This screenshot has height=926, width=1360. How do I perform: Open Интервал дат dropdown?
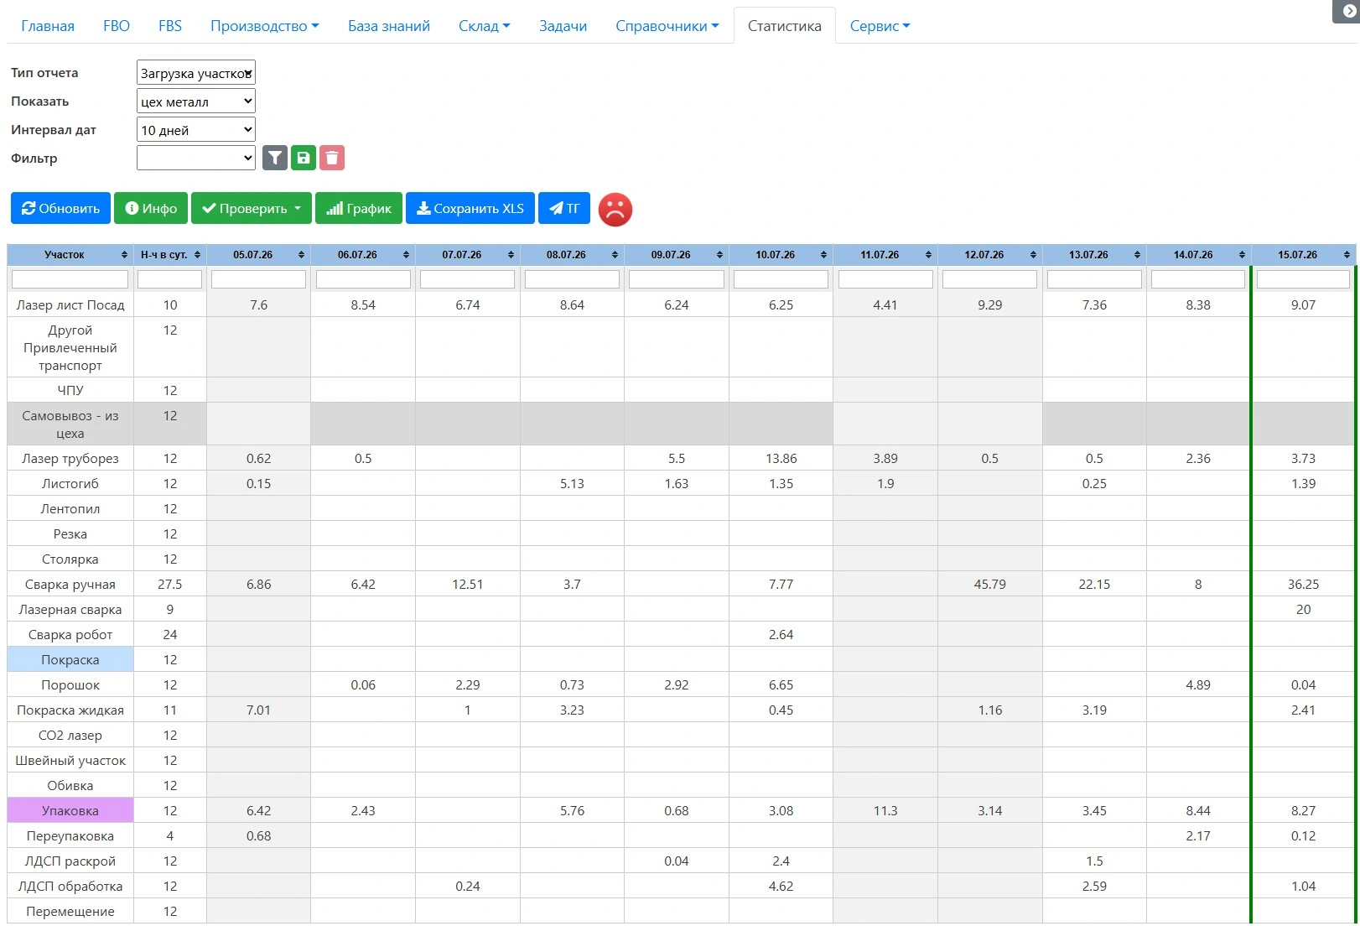196,130
